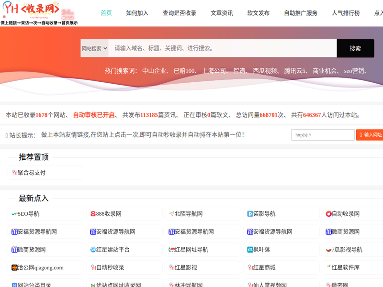Viewport: 383px width, 287px height.
Task: Click the 7瓜影视导航 watermelon icon
Action: (328, 250)
